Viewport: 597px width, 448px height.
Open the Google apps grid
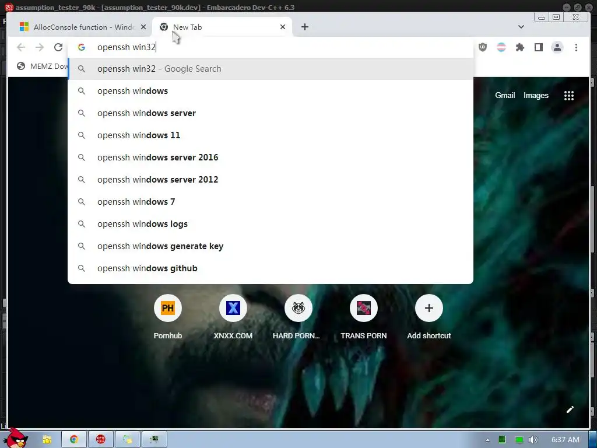click(x=569, y=96)
